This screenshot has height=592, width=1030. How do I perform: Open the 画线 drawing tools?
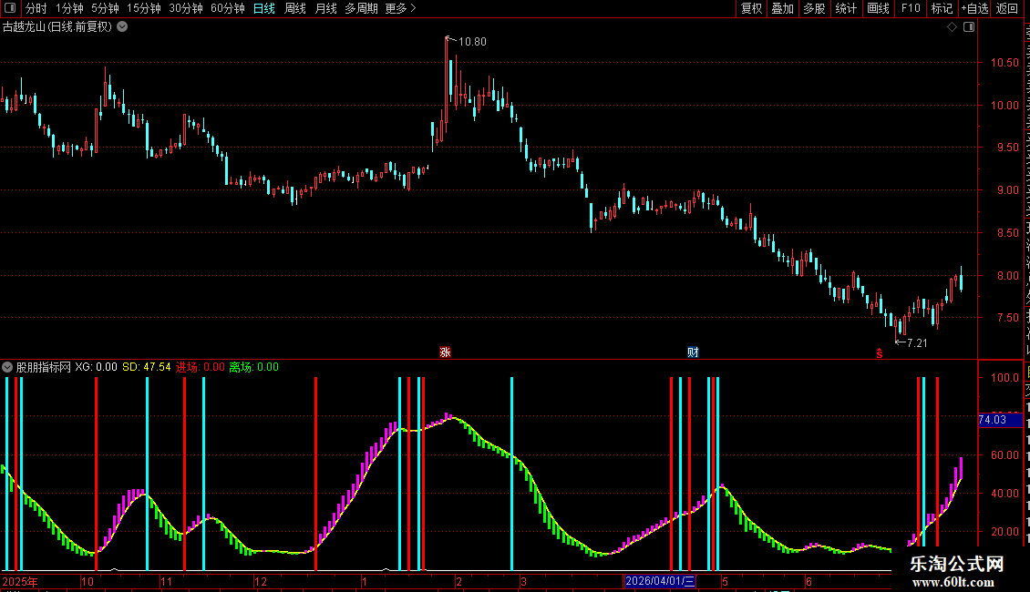tap(878, 8)
